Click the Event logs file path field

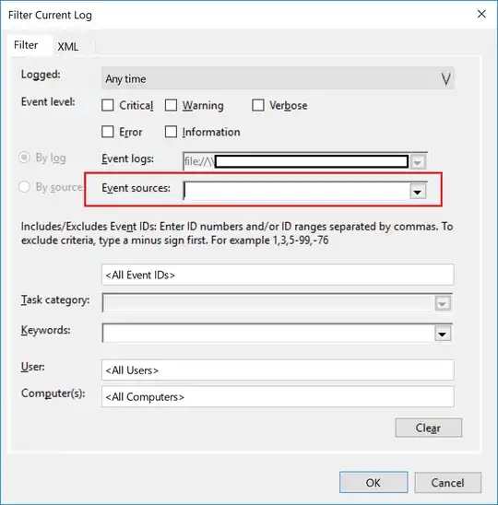[x=297, y=161]
